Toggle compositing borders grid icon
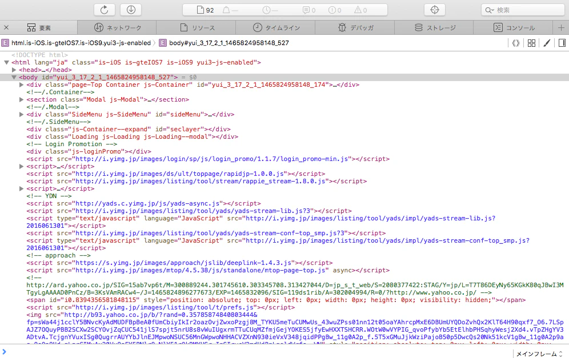The height and width of the screenshot is (358, 569). (532, 43)
